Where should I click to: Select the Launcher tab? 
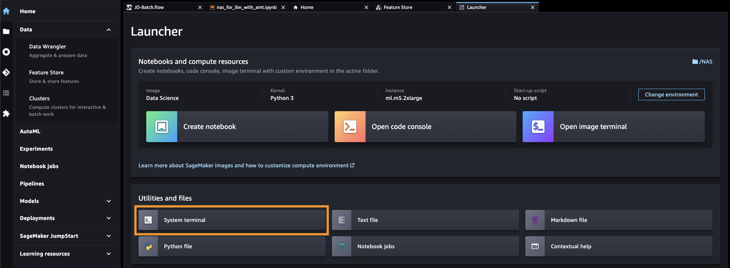pyautogui.click(x=497, y=7)
